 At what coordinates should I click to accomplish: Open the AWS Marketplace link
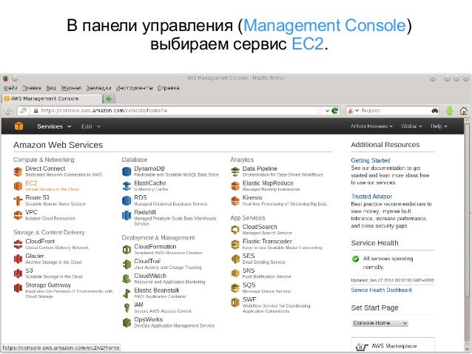[394, 346]
